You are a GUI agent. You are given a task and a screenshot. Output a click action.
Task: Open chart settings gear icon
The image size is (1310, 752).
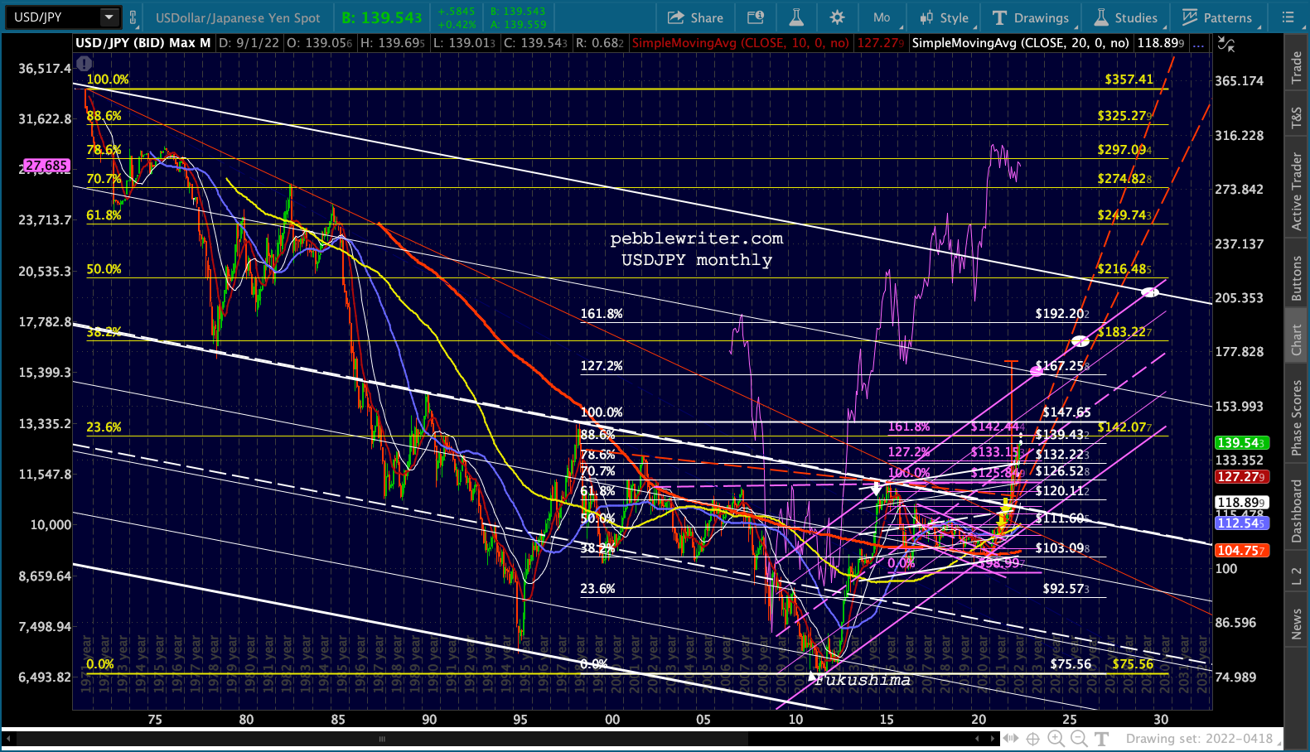[x=837, y=17]
